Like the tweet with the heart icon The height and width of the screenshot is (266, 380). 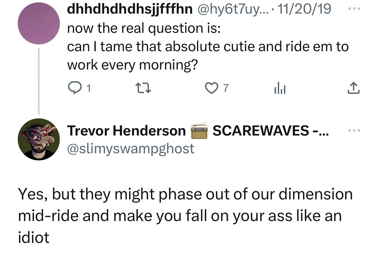click(x=211, y=88)
